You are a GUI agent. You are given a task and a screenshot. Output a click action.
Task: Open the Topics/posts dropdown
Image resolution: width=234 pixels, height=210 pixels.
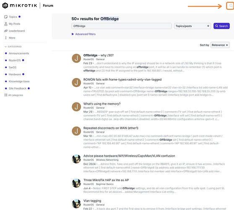[192, 26]
